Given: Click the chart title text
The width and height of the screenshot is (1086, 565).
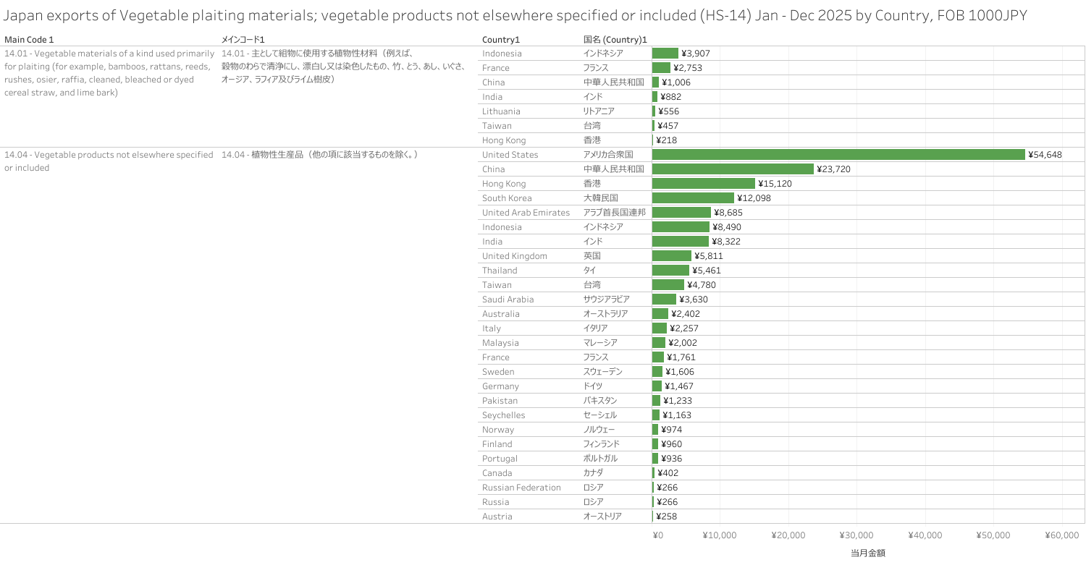Looking at the screenshot, I should tap(515, 15).
